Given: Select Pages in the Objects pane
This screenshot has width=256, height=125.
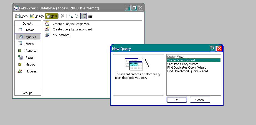Looking at the screenshot, I should click(28, 58).
